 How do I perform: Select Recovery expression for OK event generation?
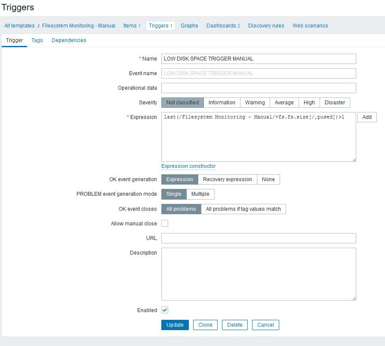(x=227, y=179)
